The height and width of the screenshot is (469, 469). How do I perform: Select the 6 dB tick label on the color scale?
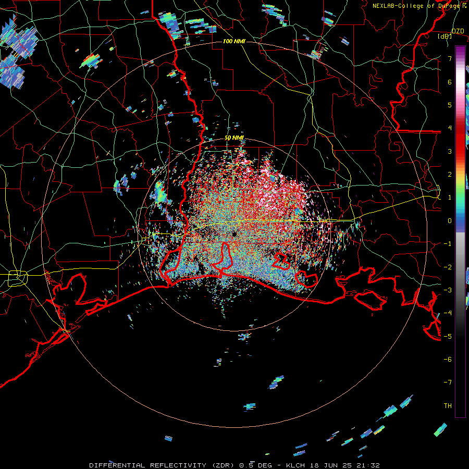pyautogui.click(x=450, y=82)
